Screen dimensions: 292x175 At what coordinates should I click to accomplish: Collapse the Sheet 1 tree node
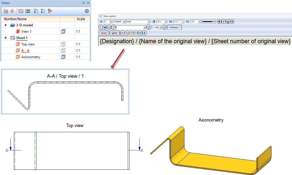tap(5, 38)
